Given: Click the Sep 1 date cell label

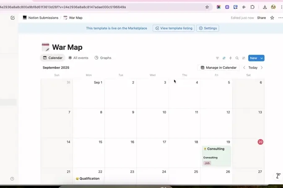Looking at the screenshot, I should pyautogui.click(x=98, y=82).
